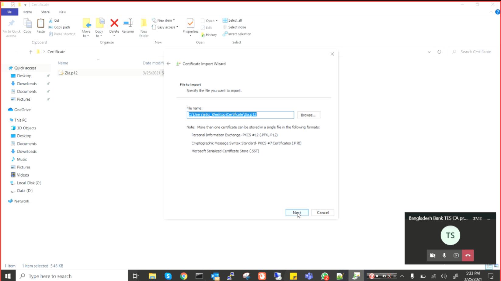
Task: Expand the New item dropdown
Action: click(163, 20)
